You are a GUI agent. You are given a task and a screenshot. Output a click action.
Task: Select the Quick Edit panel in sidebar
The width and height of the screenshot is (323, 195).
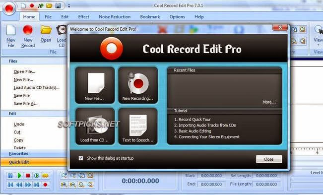click(x=34, y=162)
